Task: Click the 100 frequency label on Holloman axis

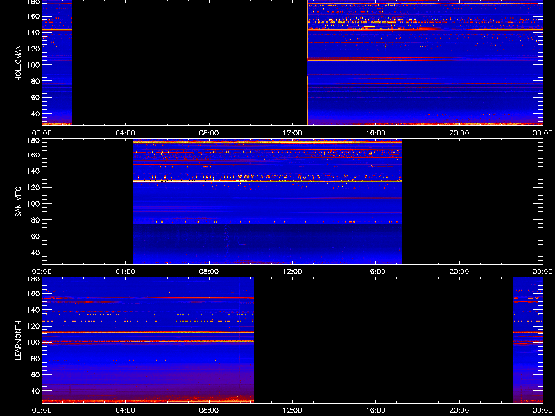Action: pos(33,64)
